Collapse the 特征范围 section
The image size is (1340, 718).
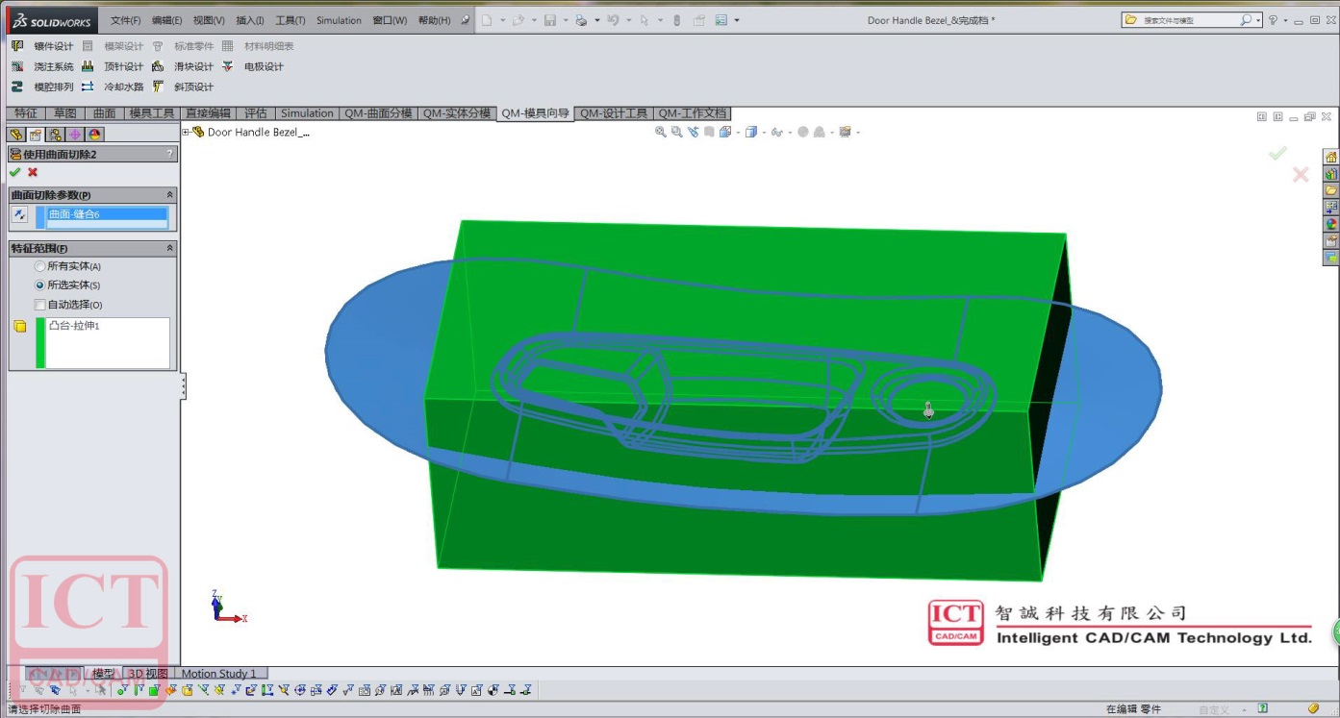170,249
